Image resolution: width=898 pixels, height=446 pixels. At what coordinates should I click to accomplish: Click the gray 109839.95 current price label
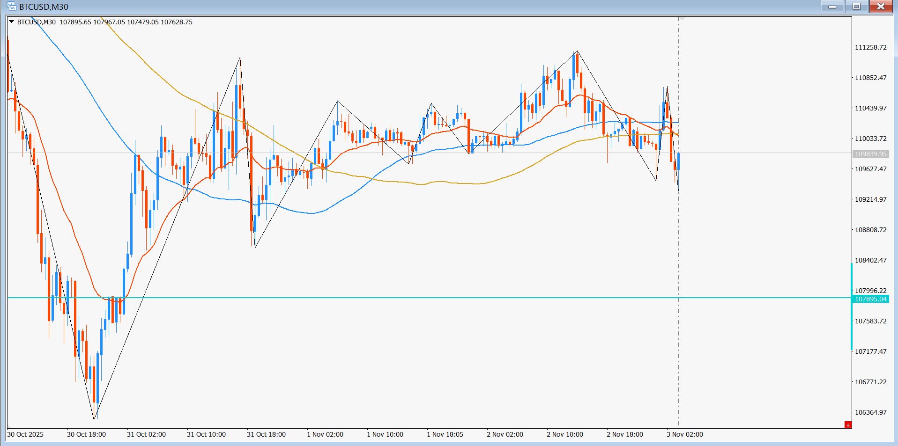point(870,154)
